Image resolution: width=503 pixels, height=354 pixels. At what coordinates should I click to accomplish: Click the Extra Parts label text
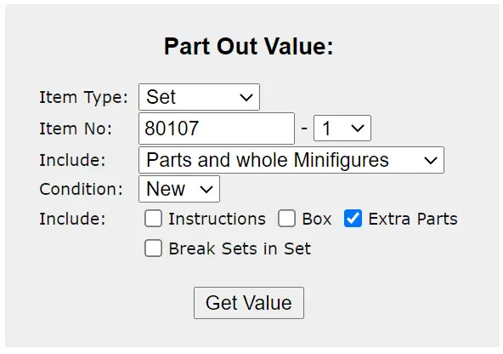[x=413, y=219]
